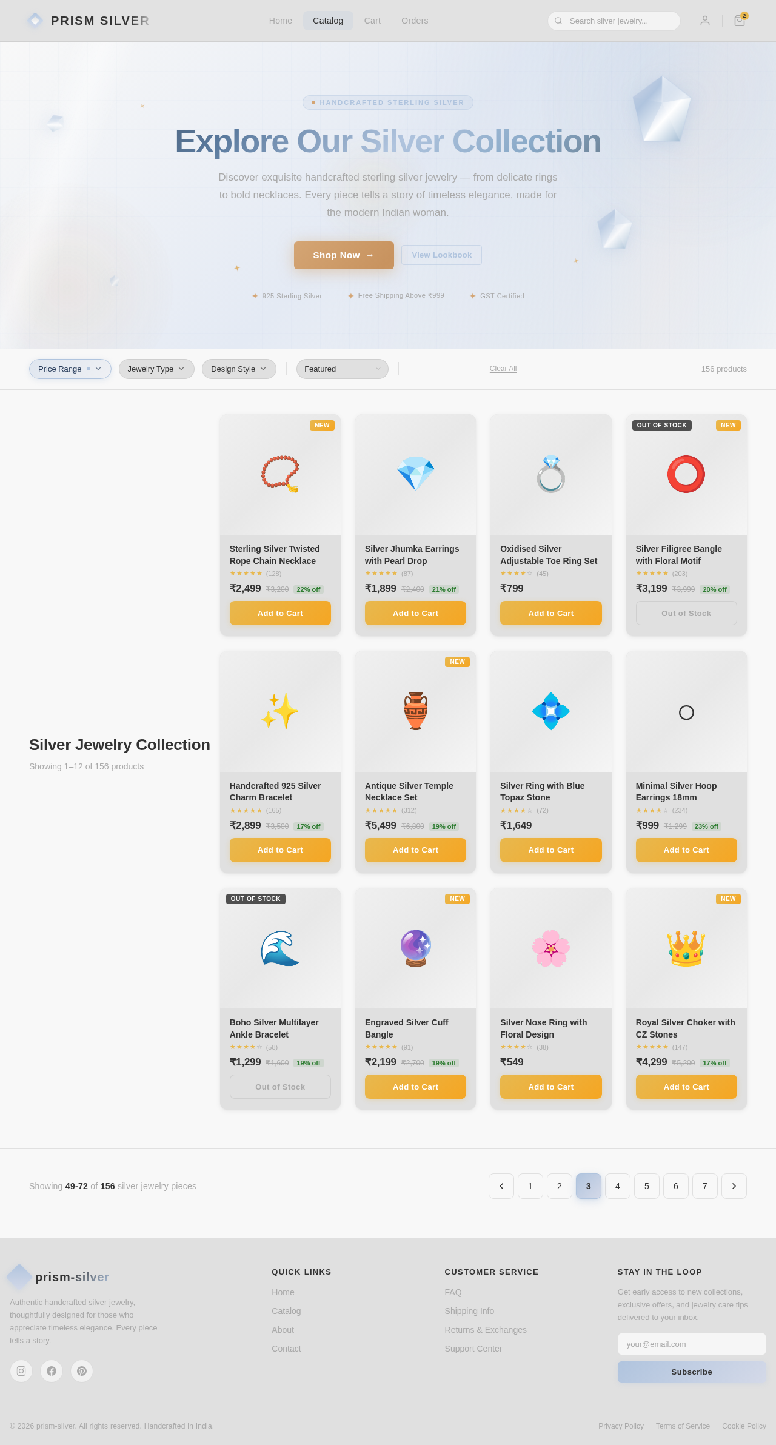Open the Silver Jhumka Earrings product image

[415, 474]
